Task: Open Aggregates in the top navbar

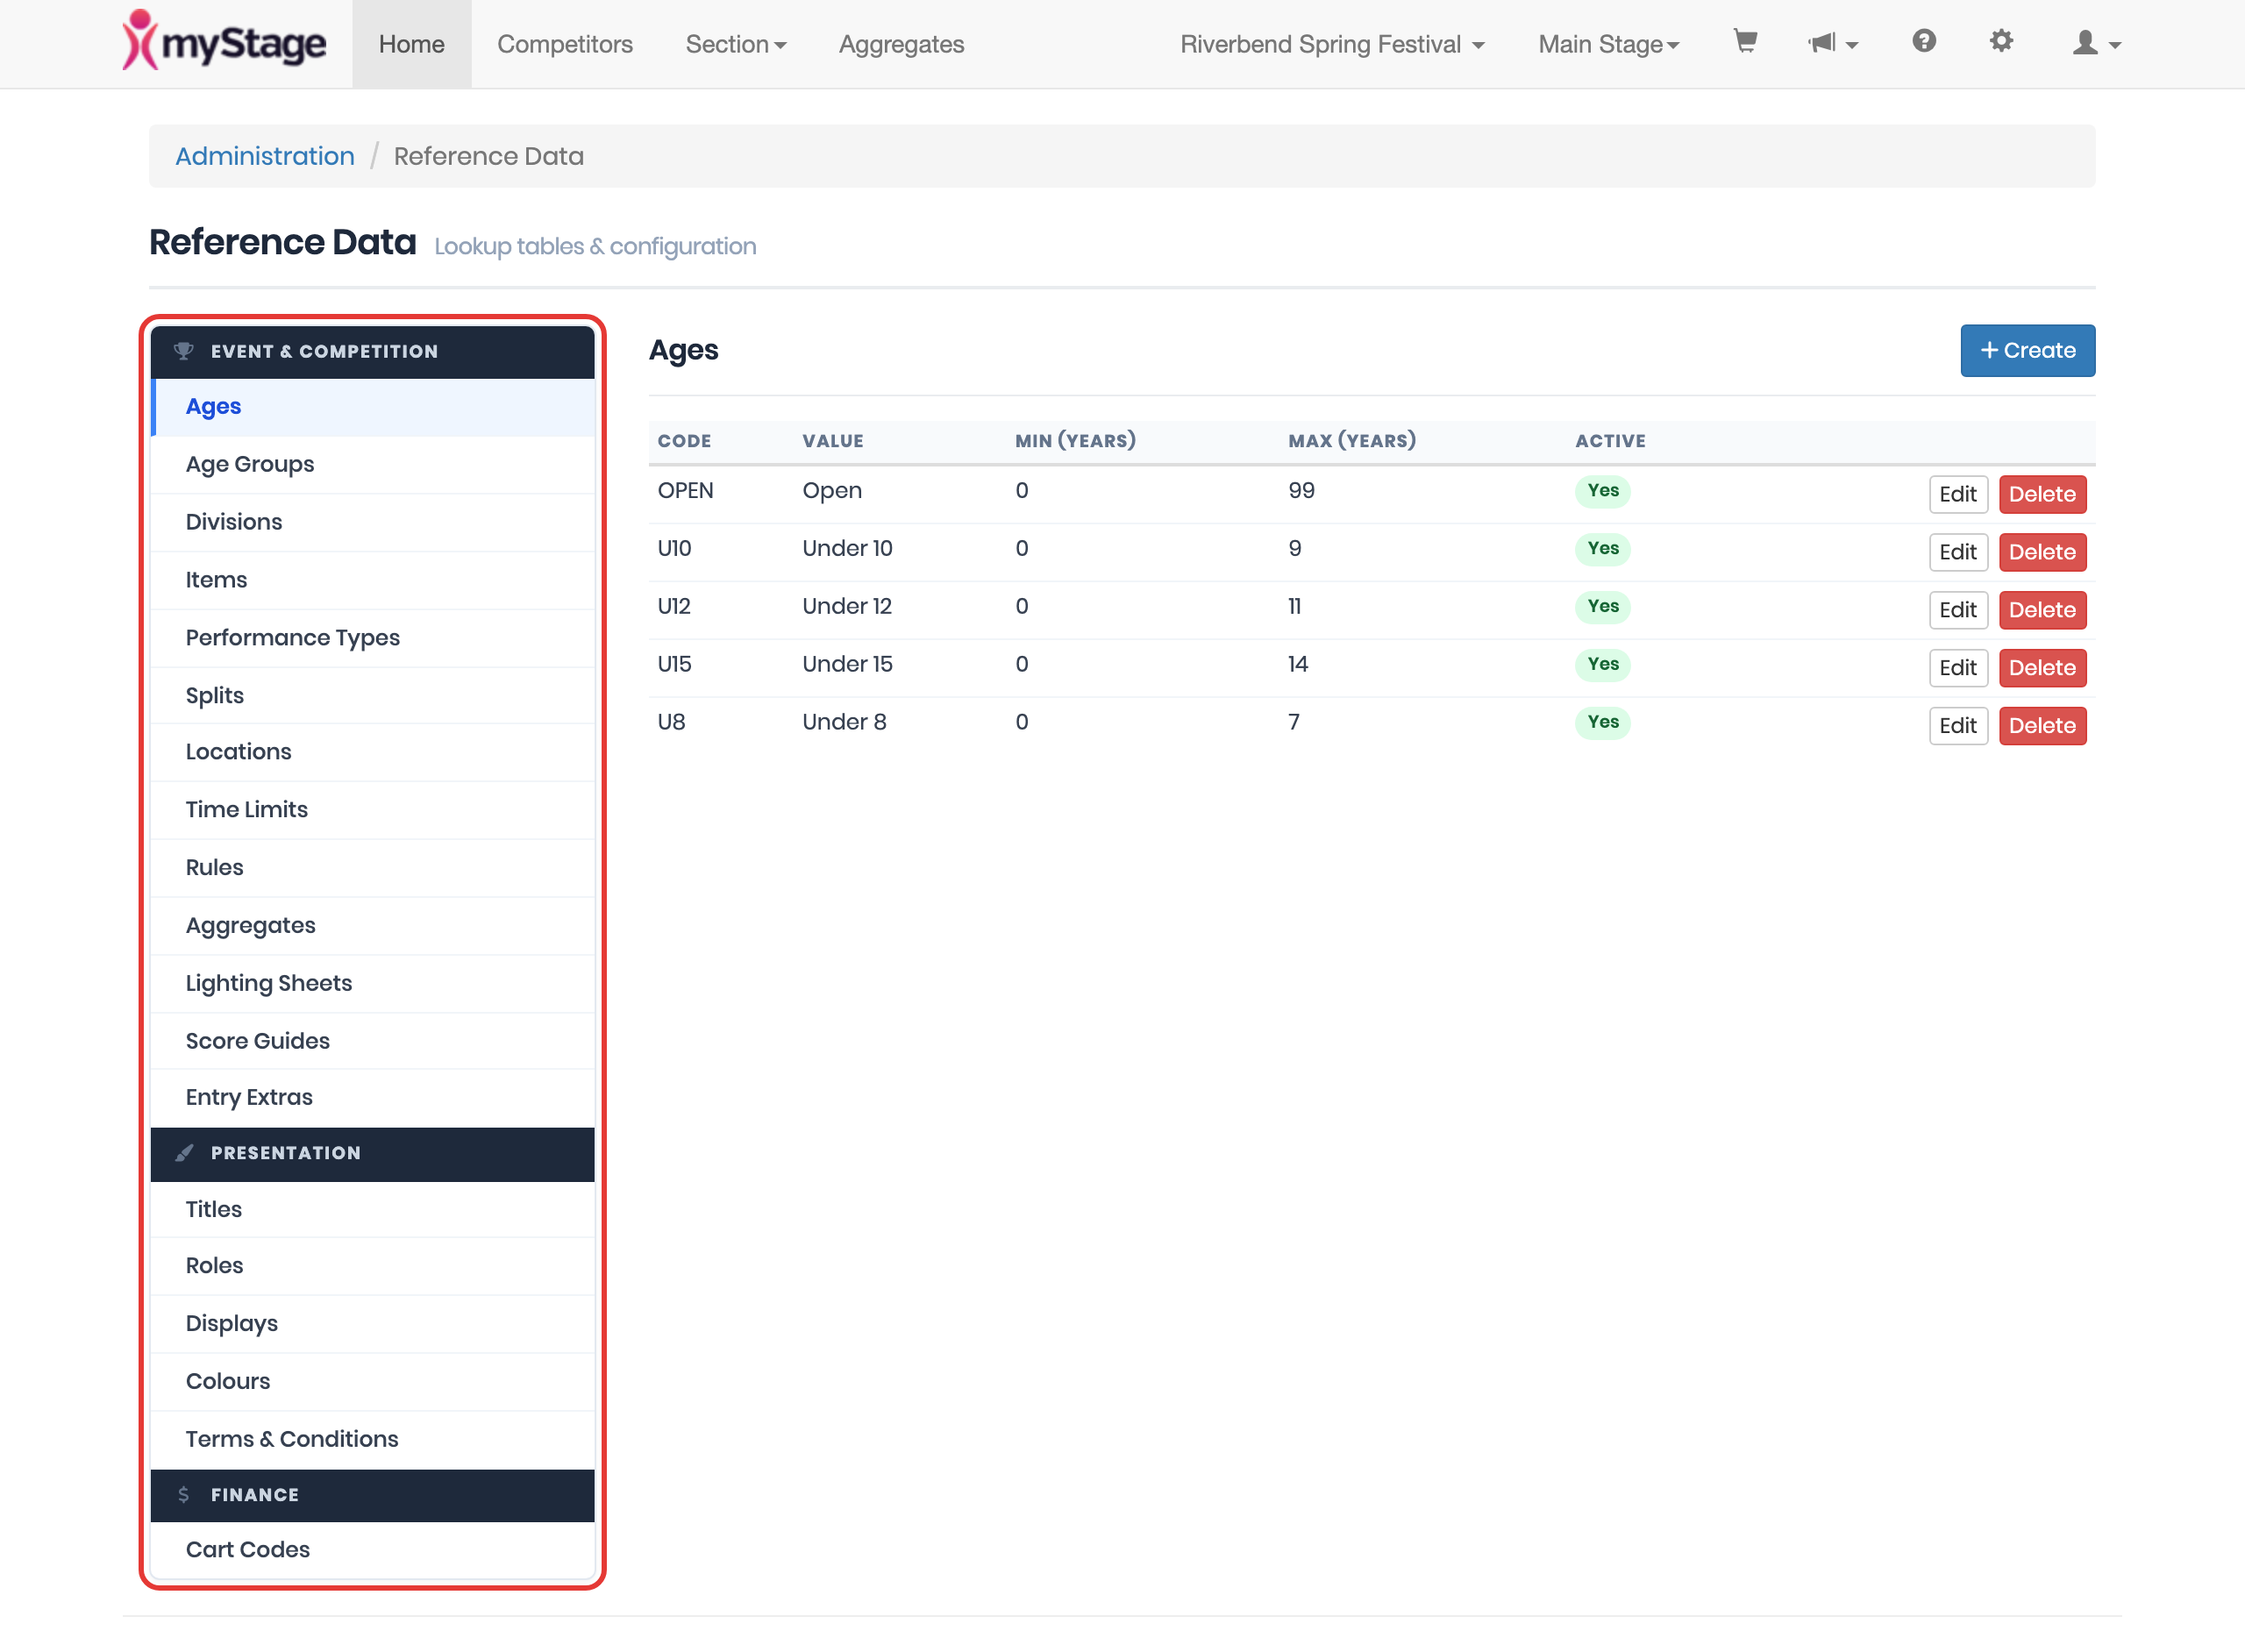Action: point(901,44)
